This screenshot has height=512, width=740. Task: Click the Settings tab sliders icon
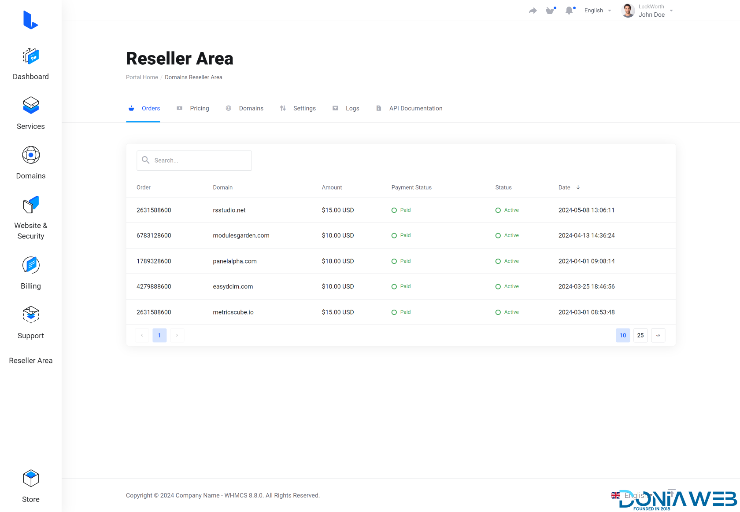(x=283, y=108)
